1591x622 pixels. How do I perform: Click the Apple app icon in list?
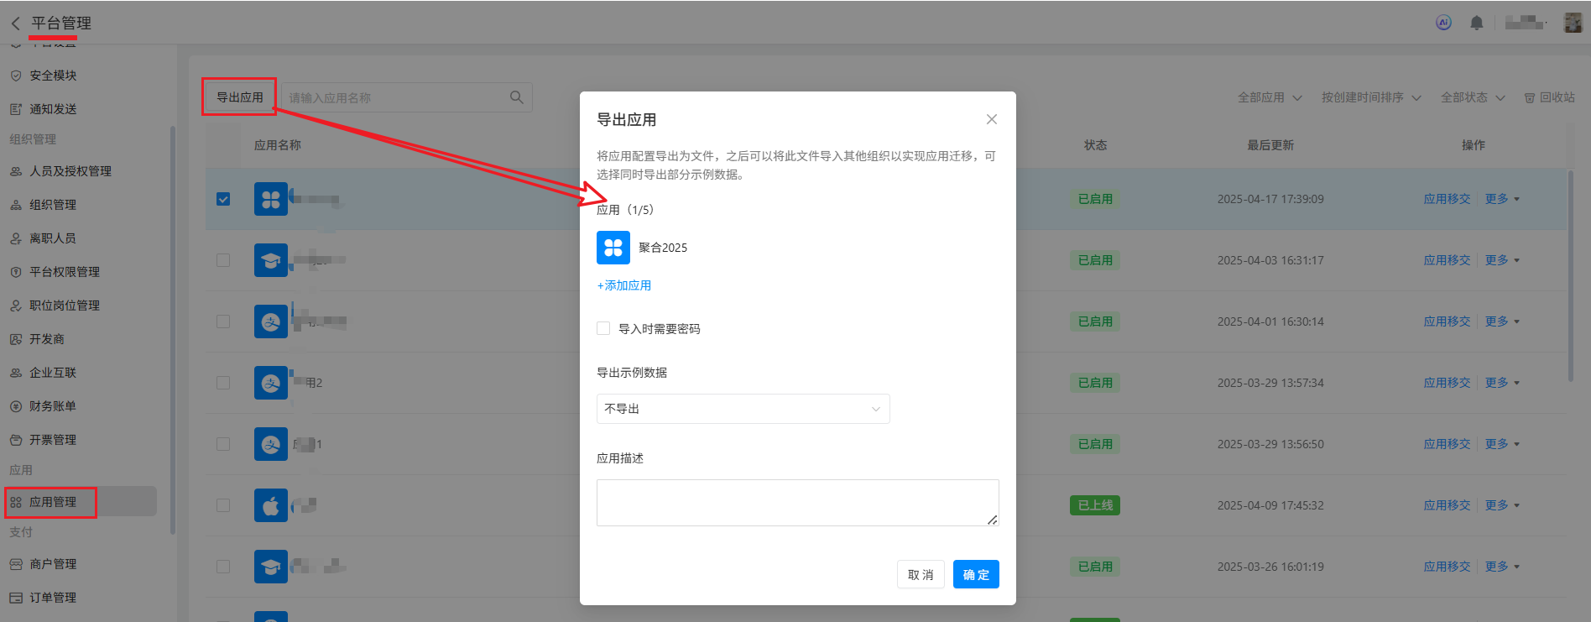coord(270,505)
